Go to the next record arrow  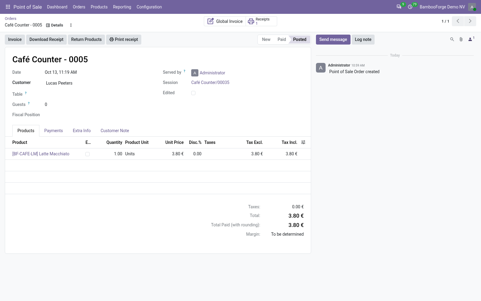(470, 21)
